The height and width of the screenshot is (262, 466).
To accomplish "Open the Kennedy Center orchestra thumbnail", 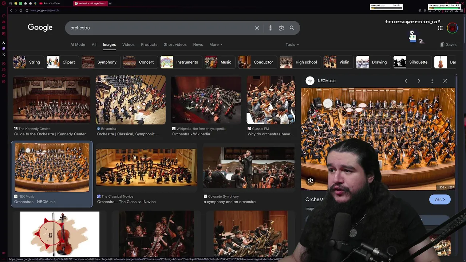I will point(52,100).
